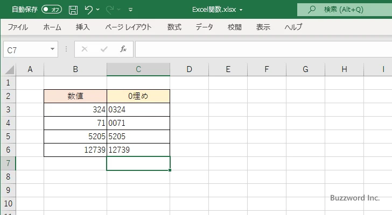Viewport: 392px width, 215px height.
Task: Click the search magnifier icon
Action: (311, 10)
